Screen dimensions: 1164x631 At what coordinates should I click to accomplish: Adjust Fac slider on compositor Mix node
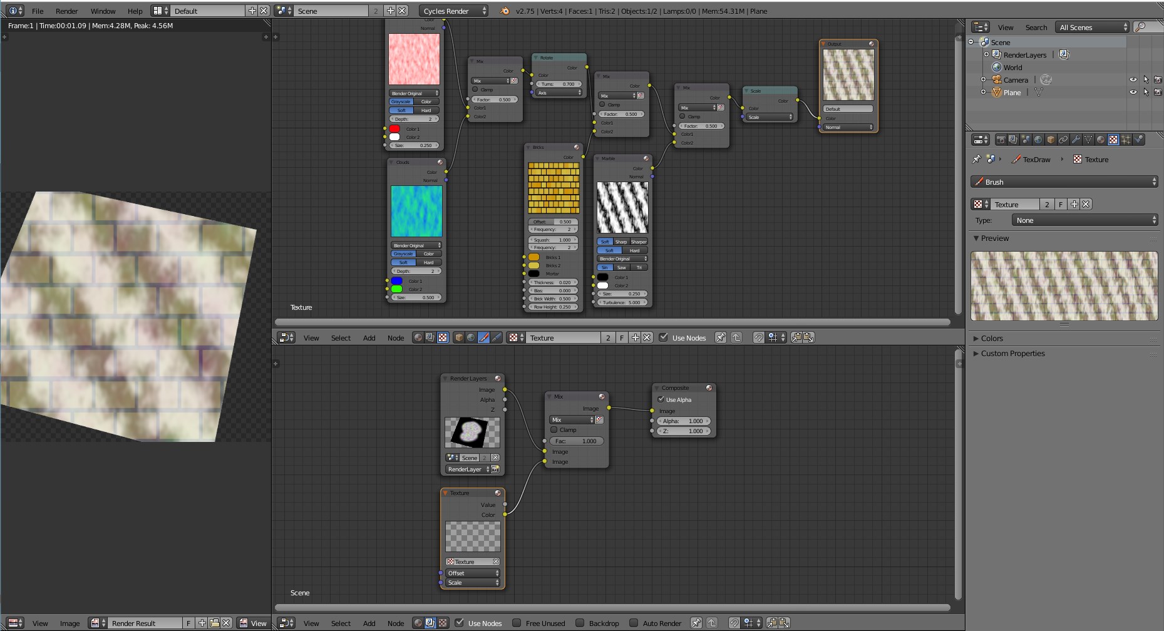[577, 441]
